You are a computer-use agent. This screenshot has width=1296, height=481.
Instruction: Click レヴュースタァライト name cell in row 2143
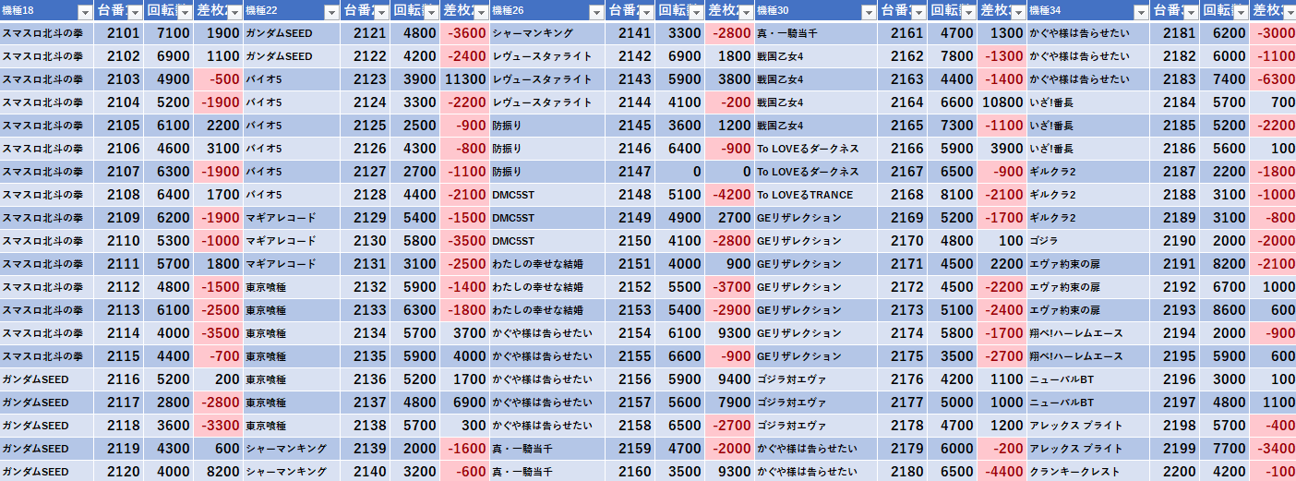pyautogui.click(x=547, y=79)
